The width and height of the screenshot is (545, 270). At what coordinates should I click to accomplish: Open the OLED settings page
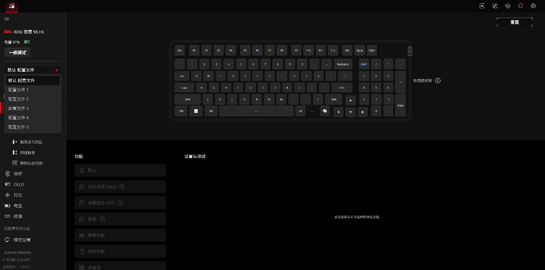coord(18,184)
